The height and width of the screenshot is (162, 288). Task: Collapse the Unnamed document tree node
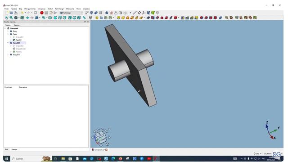pos(5,28)
